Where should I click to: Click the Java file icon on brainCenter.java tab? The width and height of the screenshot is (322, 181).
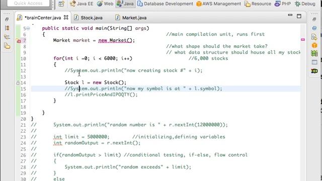[20, 18]
